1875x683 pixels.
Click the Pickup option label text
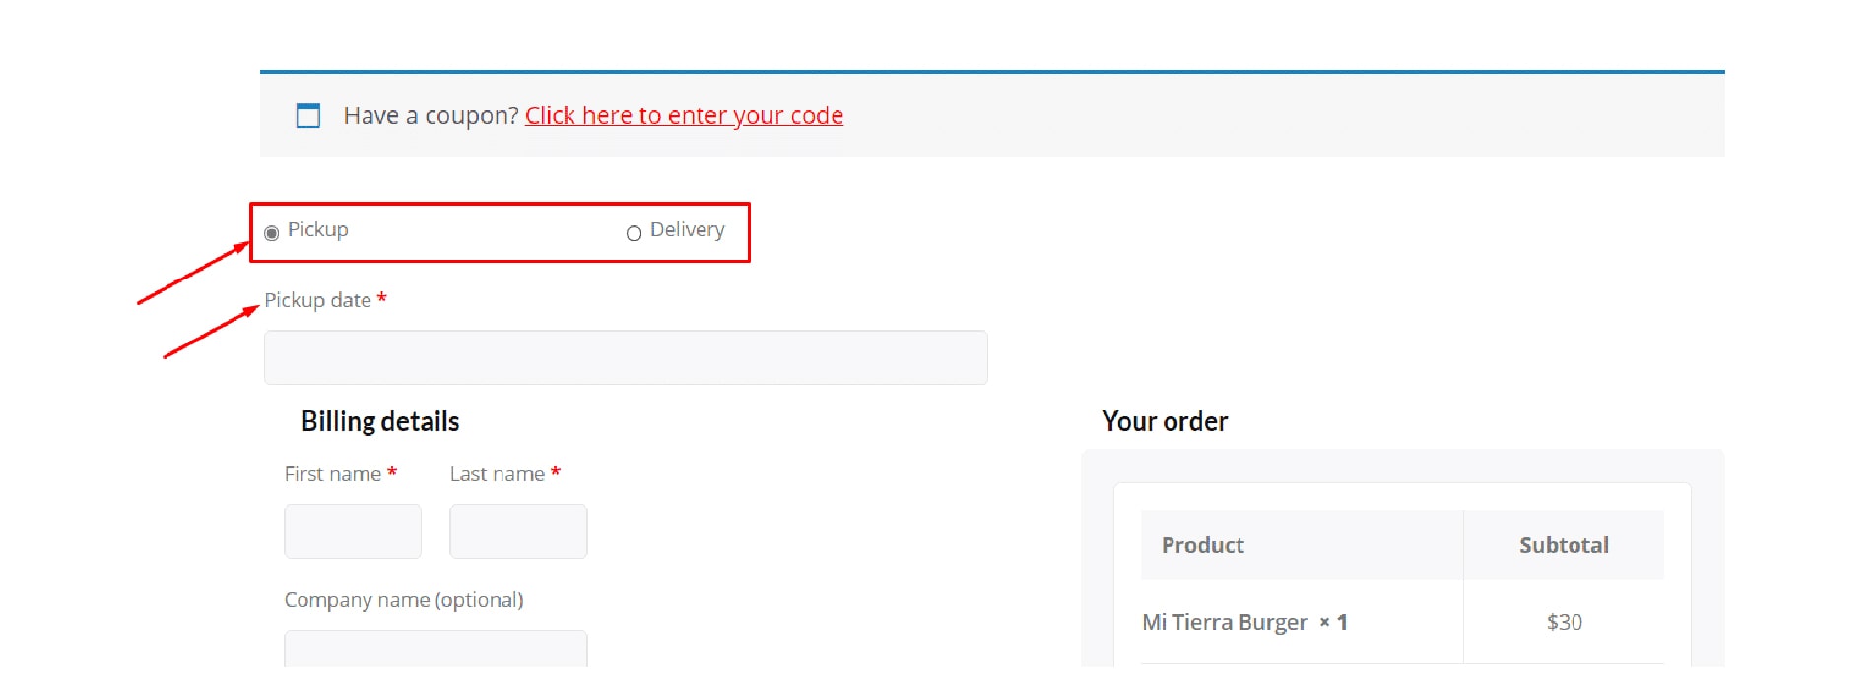click(x=317, y=230)
